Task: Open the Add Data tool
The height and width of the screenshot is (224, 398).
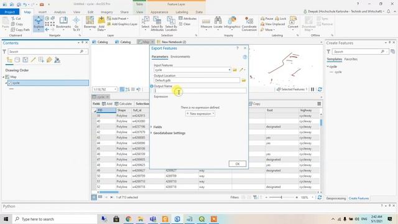Action: pyautogui.click(x=101, y=24)
